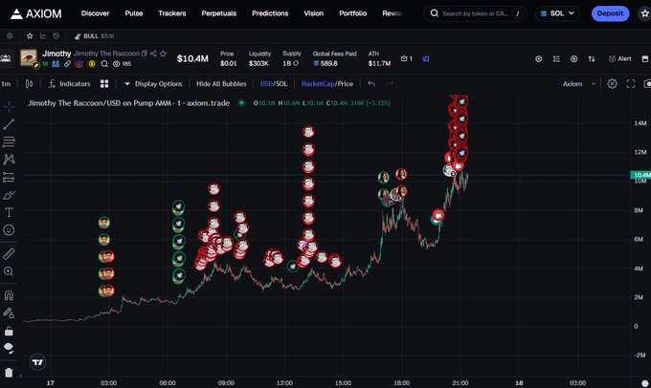Go to the Trackers tab

[x=172, y=13]
